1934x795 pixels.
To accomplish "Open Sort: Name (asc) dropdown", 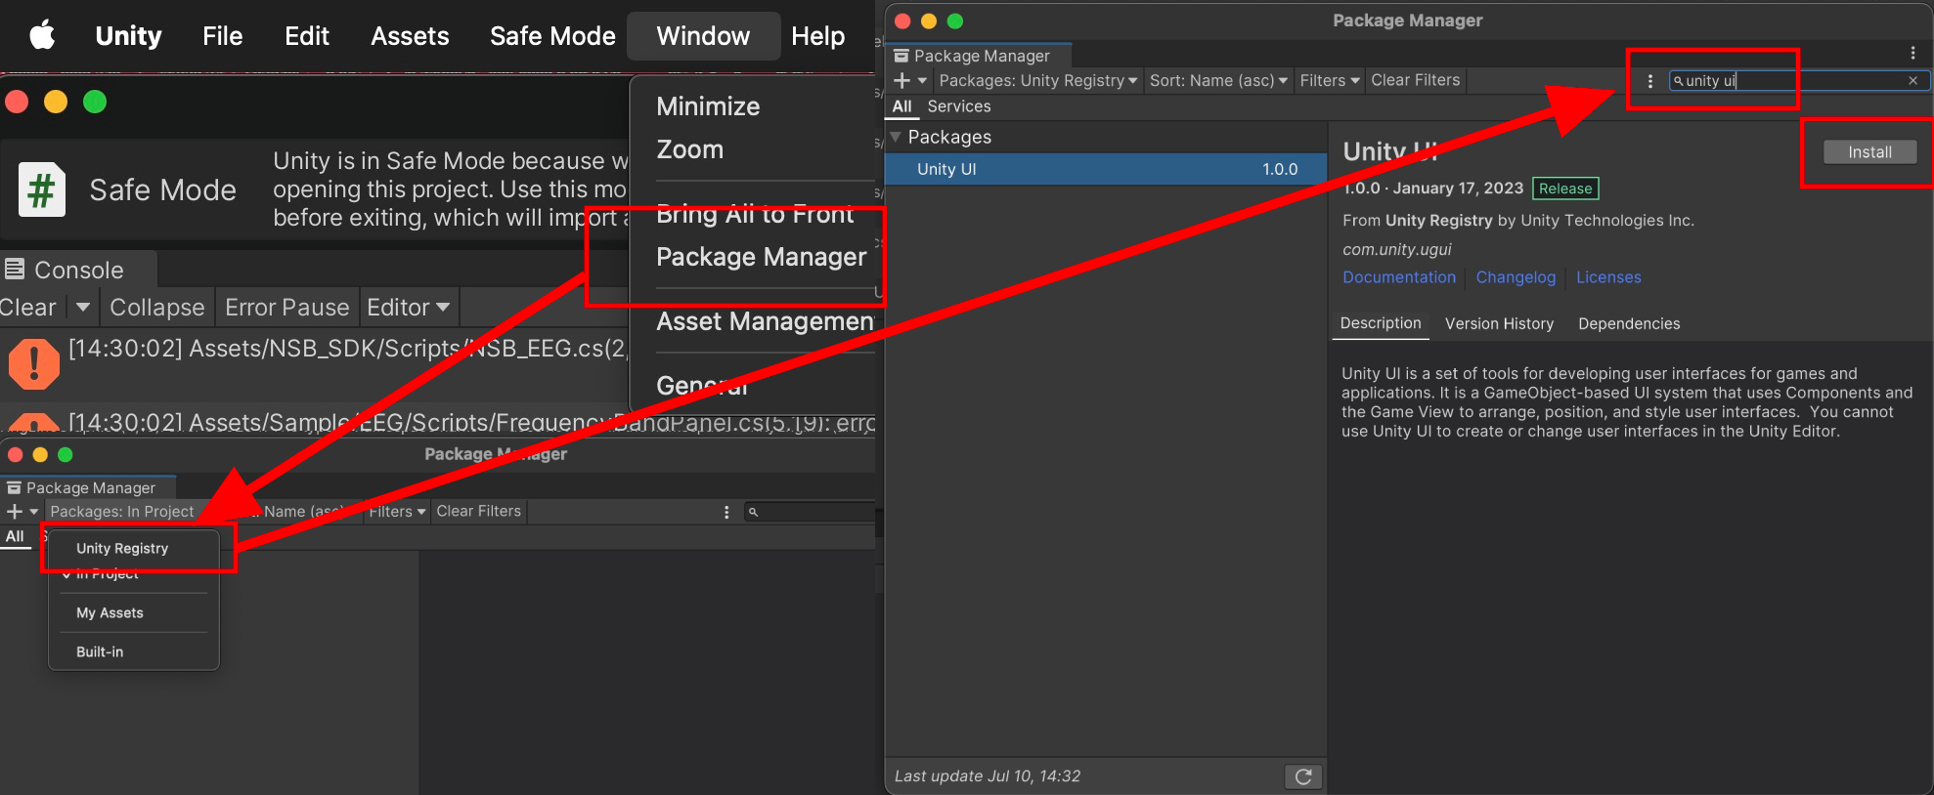I will click(x=1218, y=80).
